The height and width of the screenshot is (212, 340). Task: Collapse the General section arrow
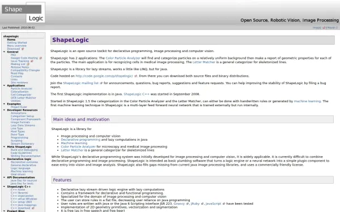point(4,52)
